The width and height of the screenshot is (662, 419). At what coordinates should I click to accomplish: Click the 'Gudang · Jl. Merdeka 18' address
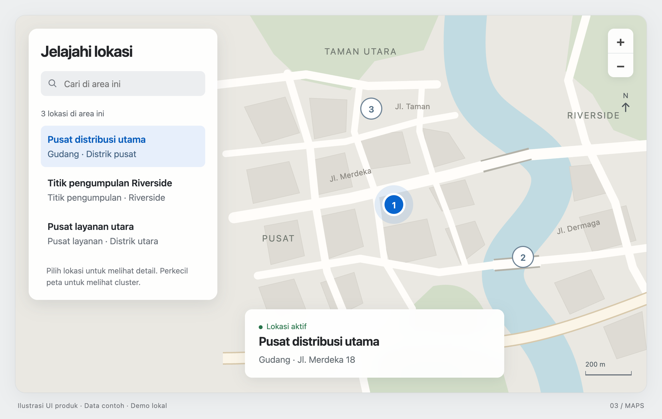tap(307, 360)
